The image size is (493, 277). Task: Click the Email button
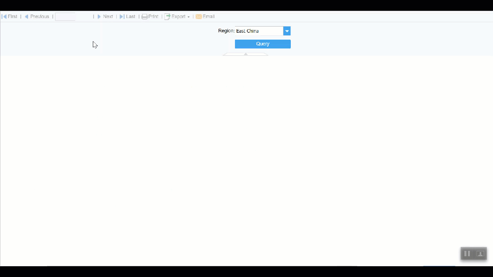point(205,17)
